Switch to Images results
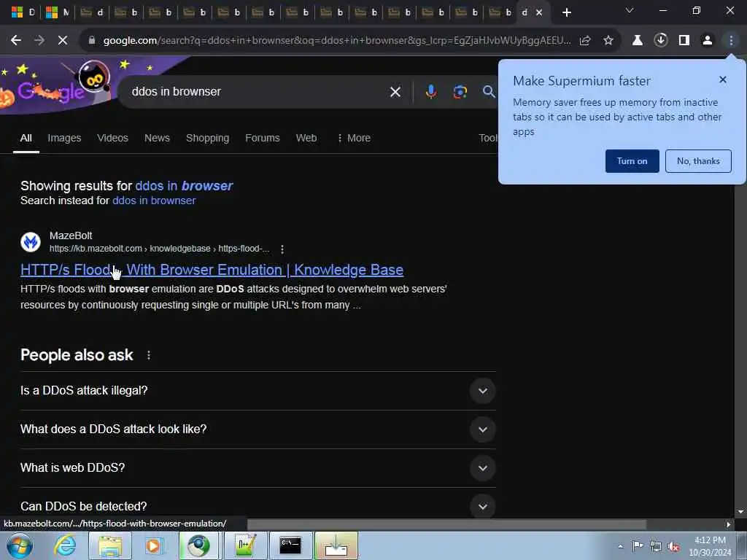 [64, 138]
